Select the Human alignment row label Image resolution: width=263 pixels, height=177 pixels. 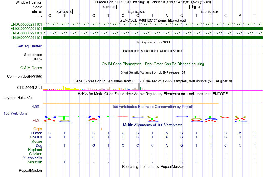click(36, 133)
